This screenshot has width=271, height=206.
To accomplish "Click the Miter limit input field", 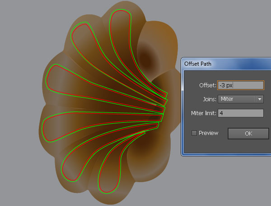I will tap(241, 113).
